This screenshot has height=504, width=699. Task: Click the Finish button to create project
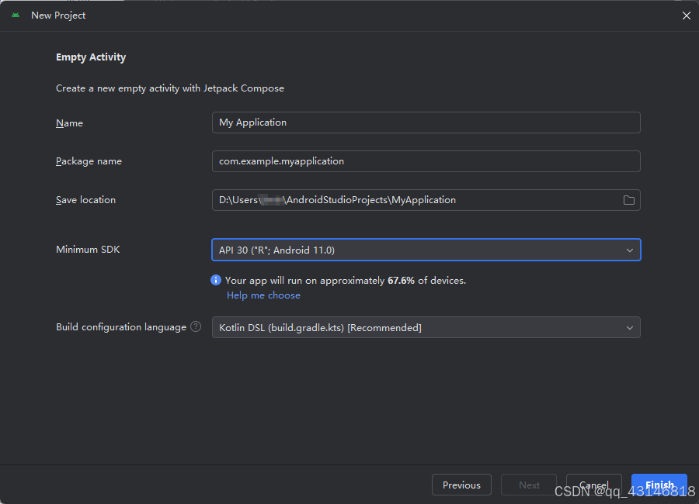coord(659,485)
